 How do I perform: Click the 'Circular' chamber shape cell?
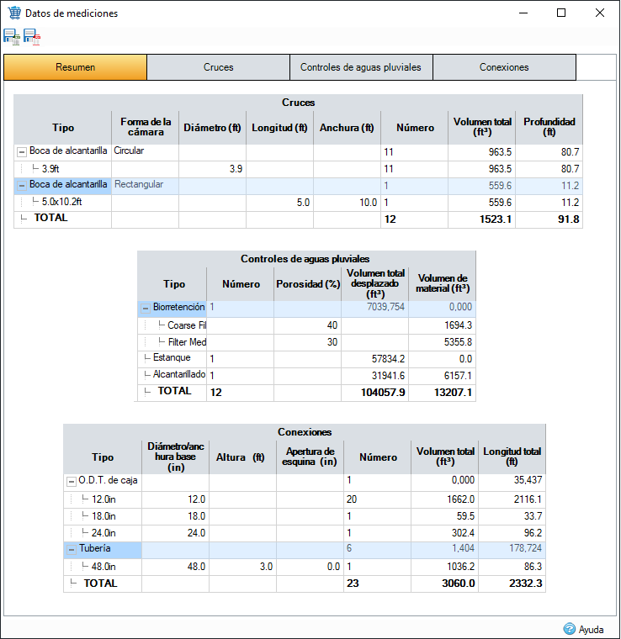point(145,152)
